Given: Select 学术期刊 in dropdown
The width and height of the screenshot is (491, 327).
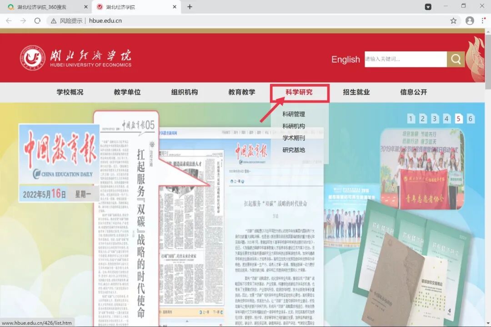Looking at the screenshot, I should 294,138.
